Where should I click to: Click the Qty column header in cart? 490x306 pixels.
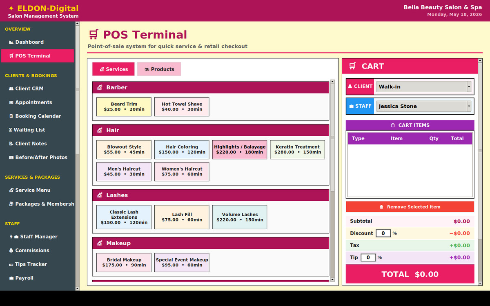click(x=434, y=138)
